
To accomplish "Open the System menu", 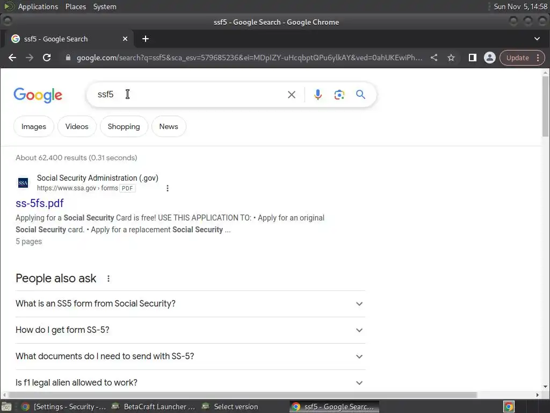I will [x=105, y=6].
